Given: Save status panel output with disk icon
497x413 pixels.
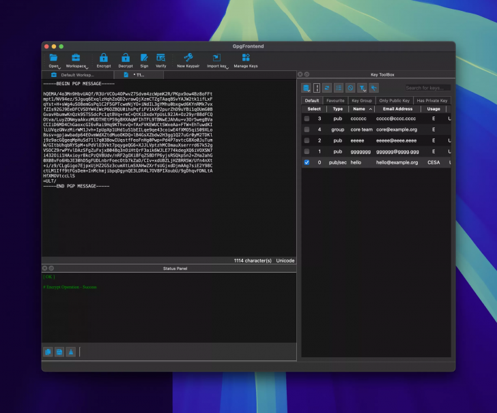Looking at the screenshot, I should point(59,352).
